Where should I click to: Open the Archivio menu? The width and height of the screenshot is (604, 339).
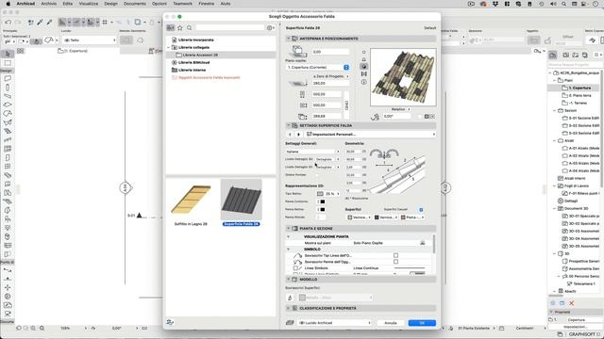click(48, 4)
